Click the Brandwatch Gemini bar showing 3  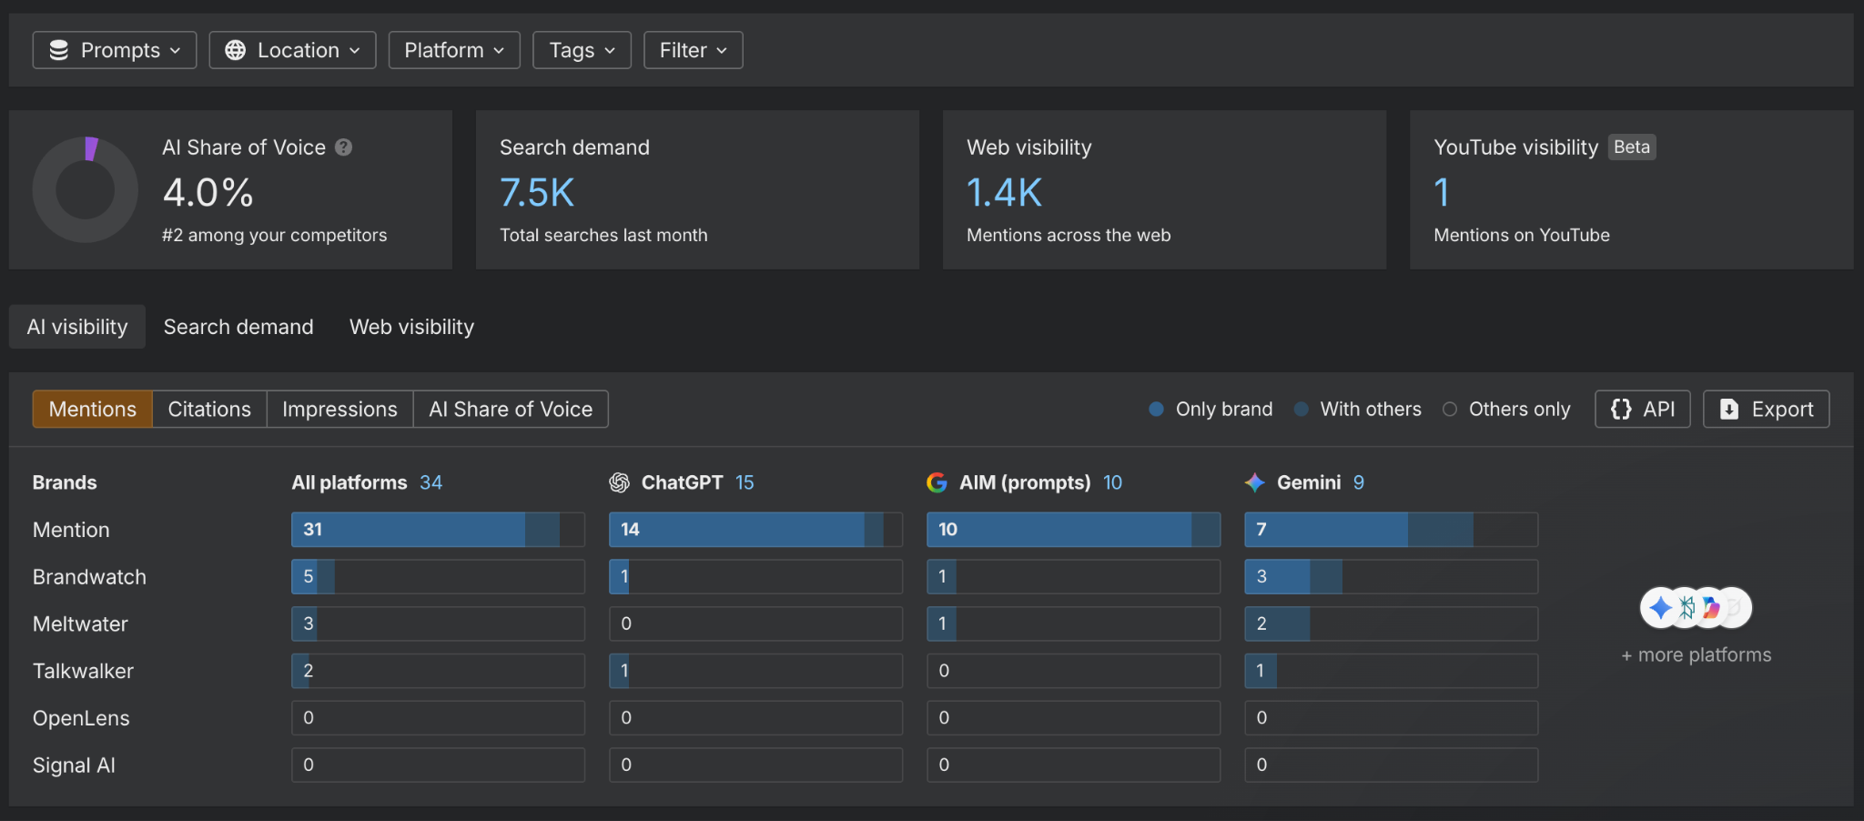pos(1392,577)
